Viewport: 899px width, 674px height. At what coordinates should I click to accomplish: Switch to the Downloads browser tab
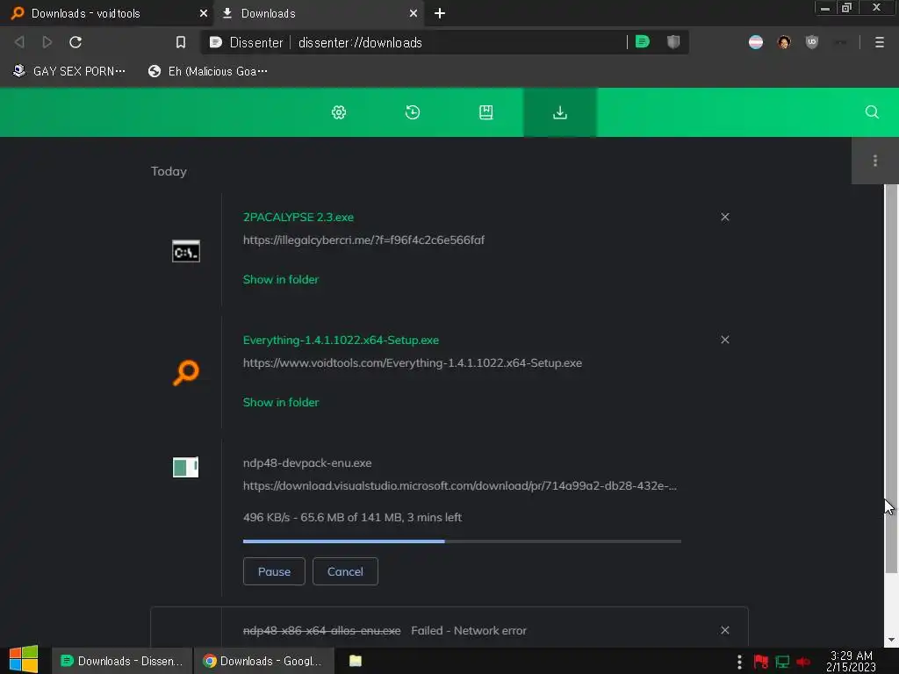point(318,13)
